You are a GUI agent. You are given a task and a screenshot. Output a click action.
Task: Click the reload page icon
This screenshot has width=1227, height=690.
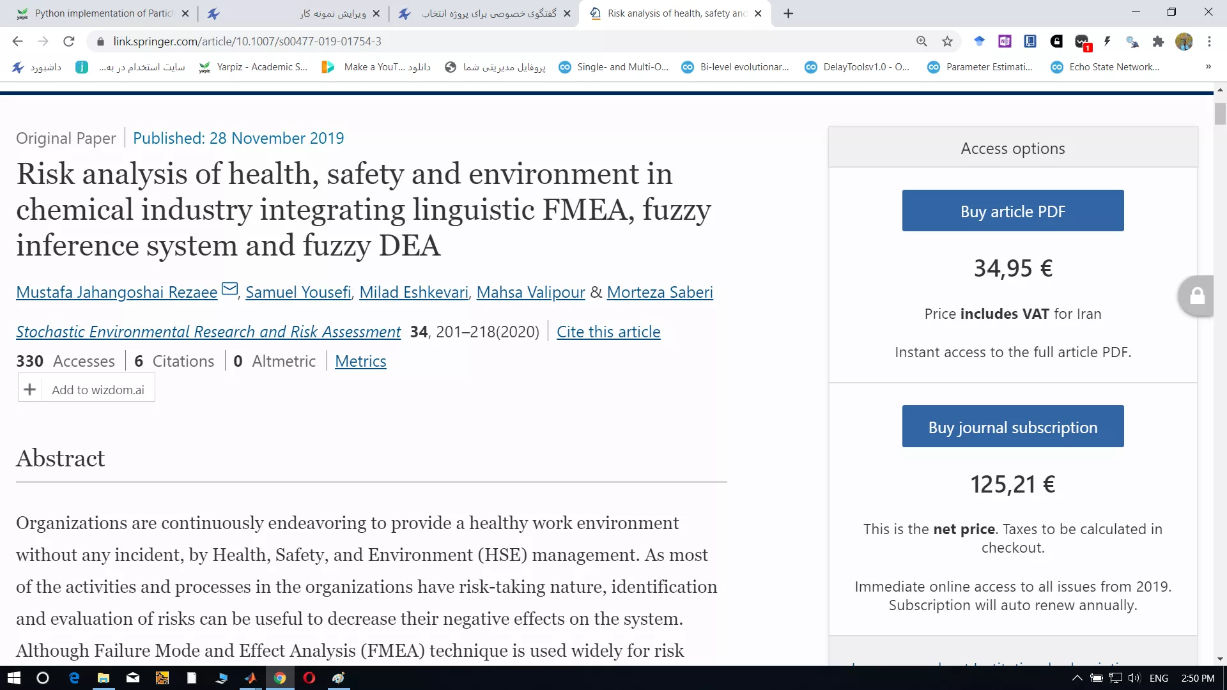point(69,42)
